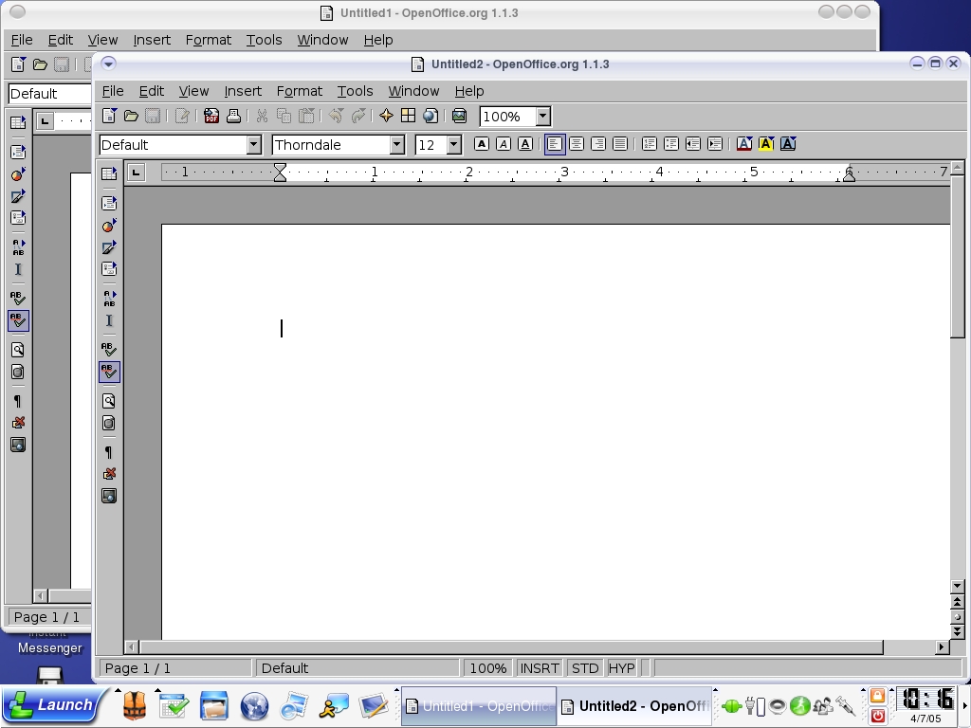Click Export as PDF icon in toolbar
971x728 pixels.
211,116
